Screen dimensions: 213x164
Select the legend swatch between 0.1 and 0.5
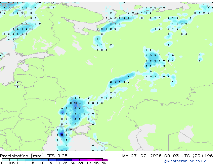(x=6, y=160)
